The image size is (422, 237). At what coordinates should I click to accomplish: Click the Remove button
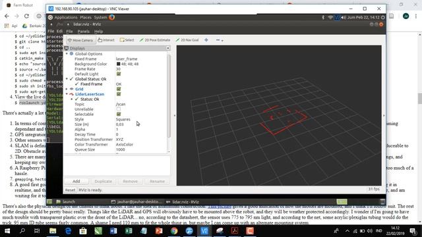[130, 182]
